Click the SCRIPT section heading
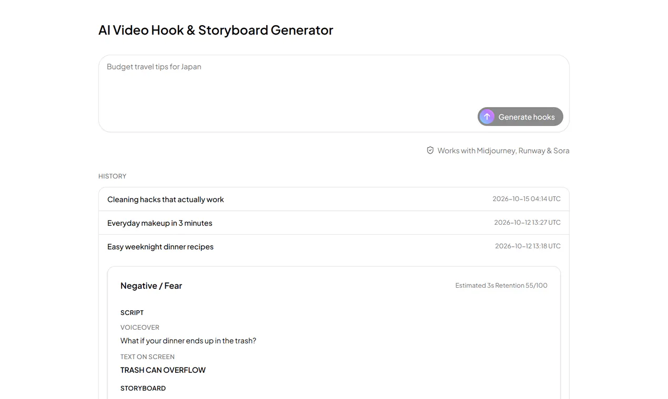The height and width of the screenshot is (399, 668). [x=132, y=312]
